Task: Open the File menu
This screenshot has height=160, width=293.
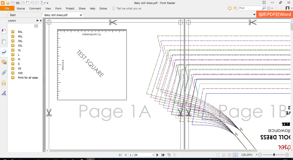Action: pyautogui.click(x=7, y=8)
